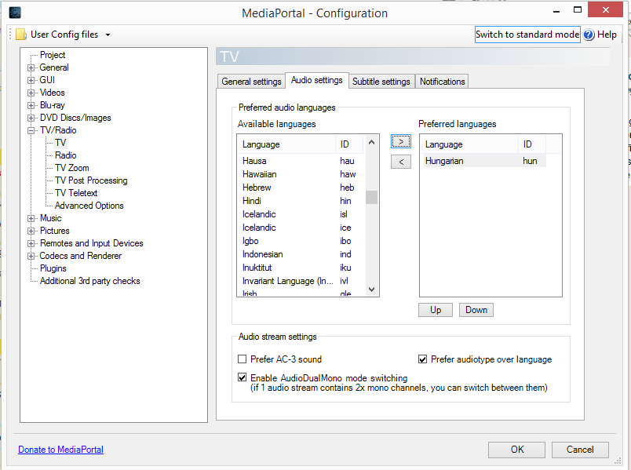Cancel the configuration dialog

(580, 450)
